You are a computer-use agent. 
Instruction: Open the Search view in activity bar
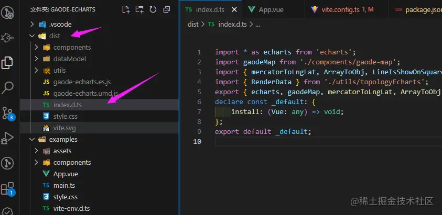click(x=7, y=88)
